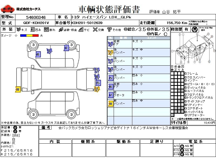
Task: Click the 足廻り section header
Action: click(157, 141)
